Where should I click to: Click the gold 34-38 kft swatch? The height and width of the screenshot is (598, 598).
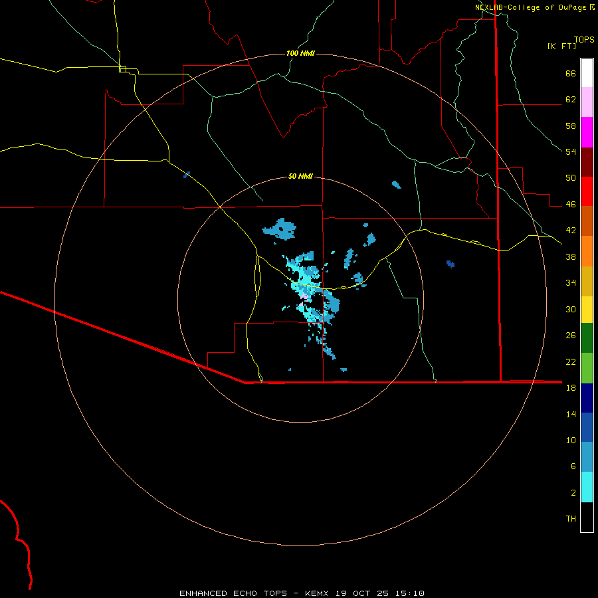[x=587, y=281]
